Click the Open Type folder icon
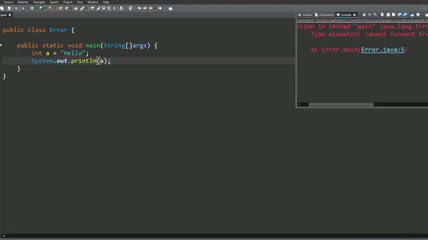 (x=76, y=9)
